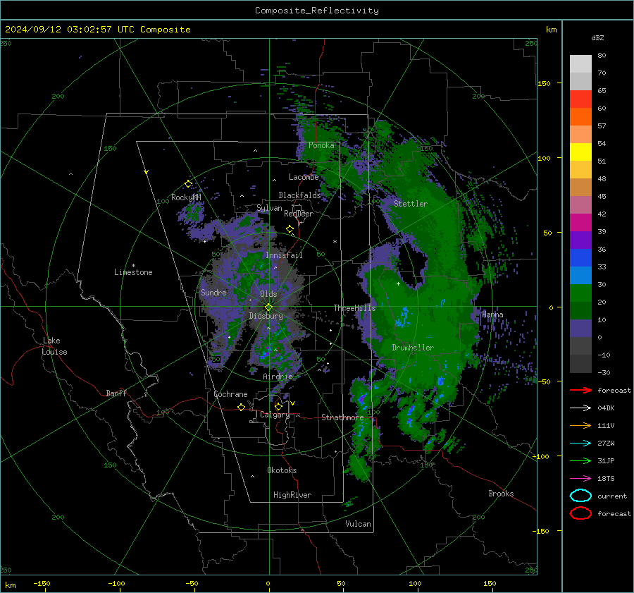Viewport: 634px width, 593px height.
Task: Click the 150 y-axis tick label
Action: 544,83
